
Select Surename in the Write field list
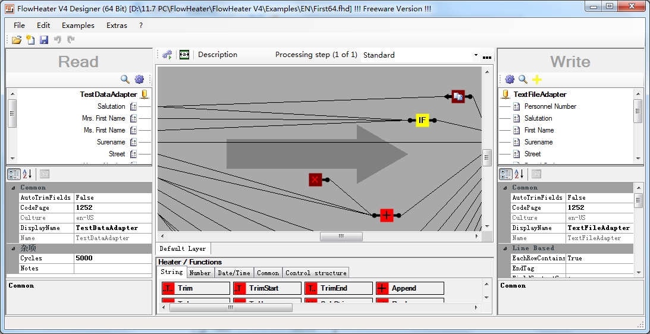(538, 142)
